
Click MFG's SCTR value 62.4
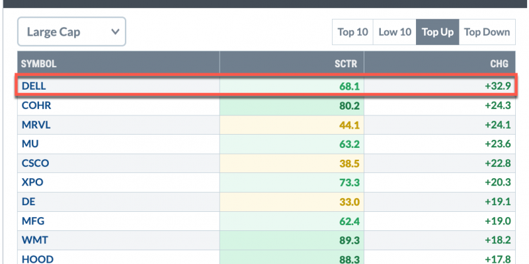click(x=350, y=221)
